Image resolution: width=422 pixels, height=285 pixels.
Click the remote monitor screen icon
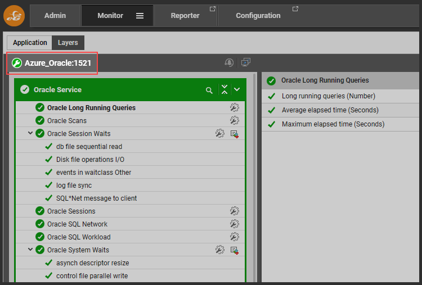[246, 62]
